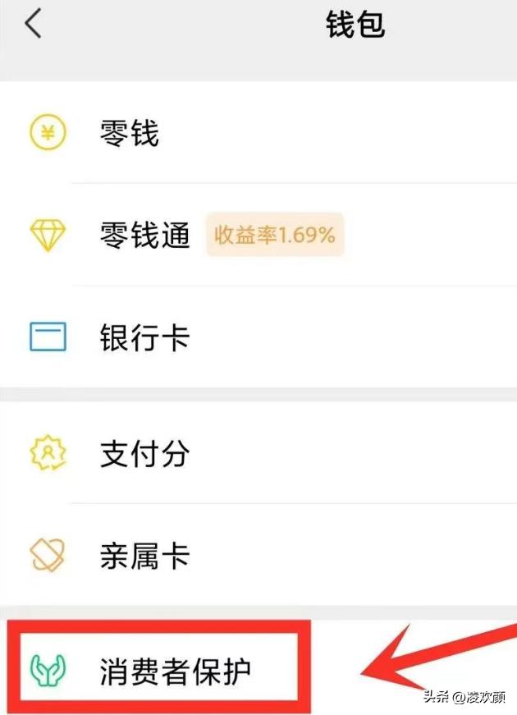Tap the yellow ¥ balance icon
The height and width of the screenshot is (715, 517).
(x=48, y=131)
